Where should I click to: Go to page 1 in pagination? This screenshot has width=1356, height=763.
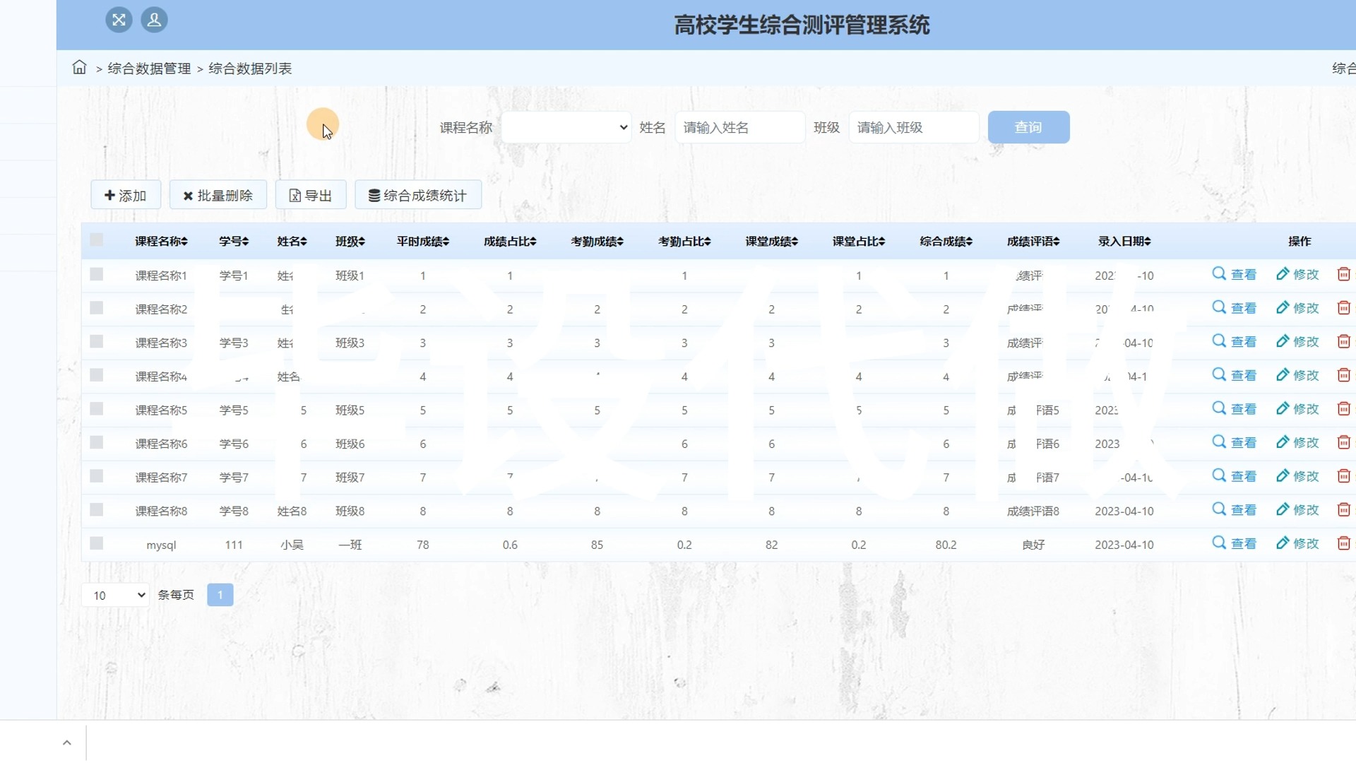(x=220, y=595)
